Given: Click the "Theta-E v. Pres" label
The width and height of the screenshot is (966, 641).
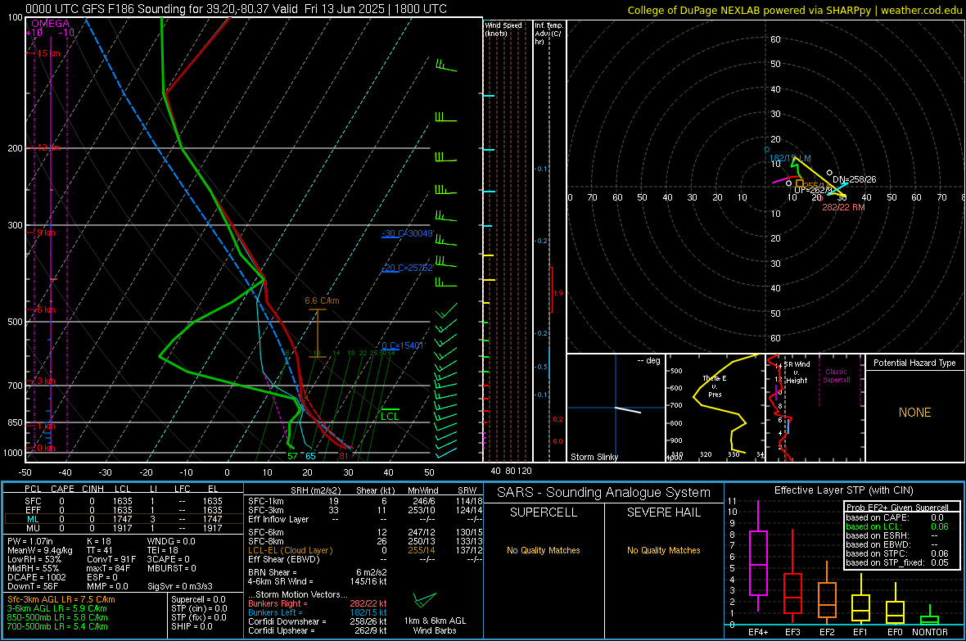Looking at the screenshot, I should tap(715, 386).
